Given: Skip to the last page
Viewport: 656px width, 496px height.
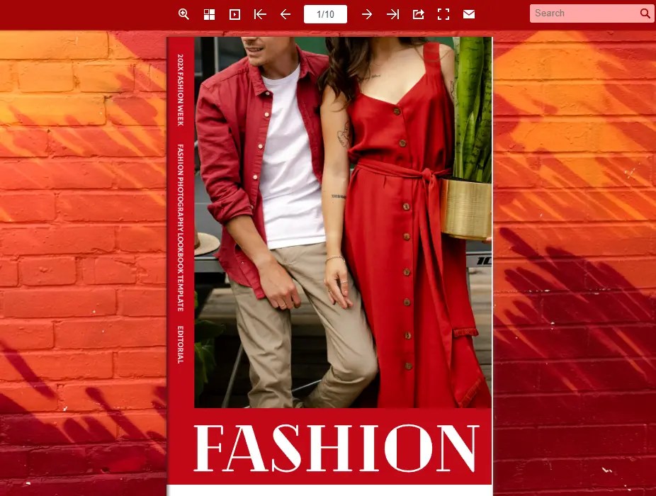Looking at the screenshot, I should pyautogui.click(x=392, y=14).
